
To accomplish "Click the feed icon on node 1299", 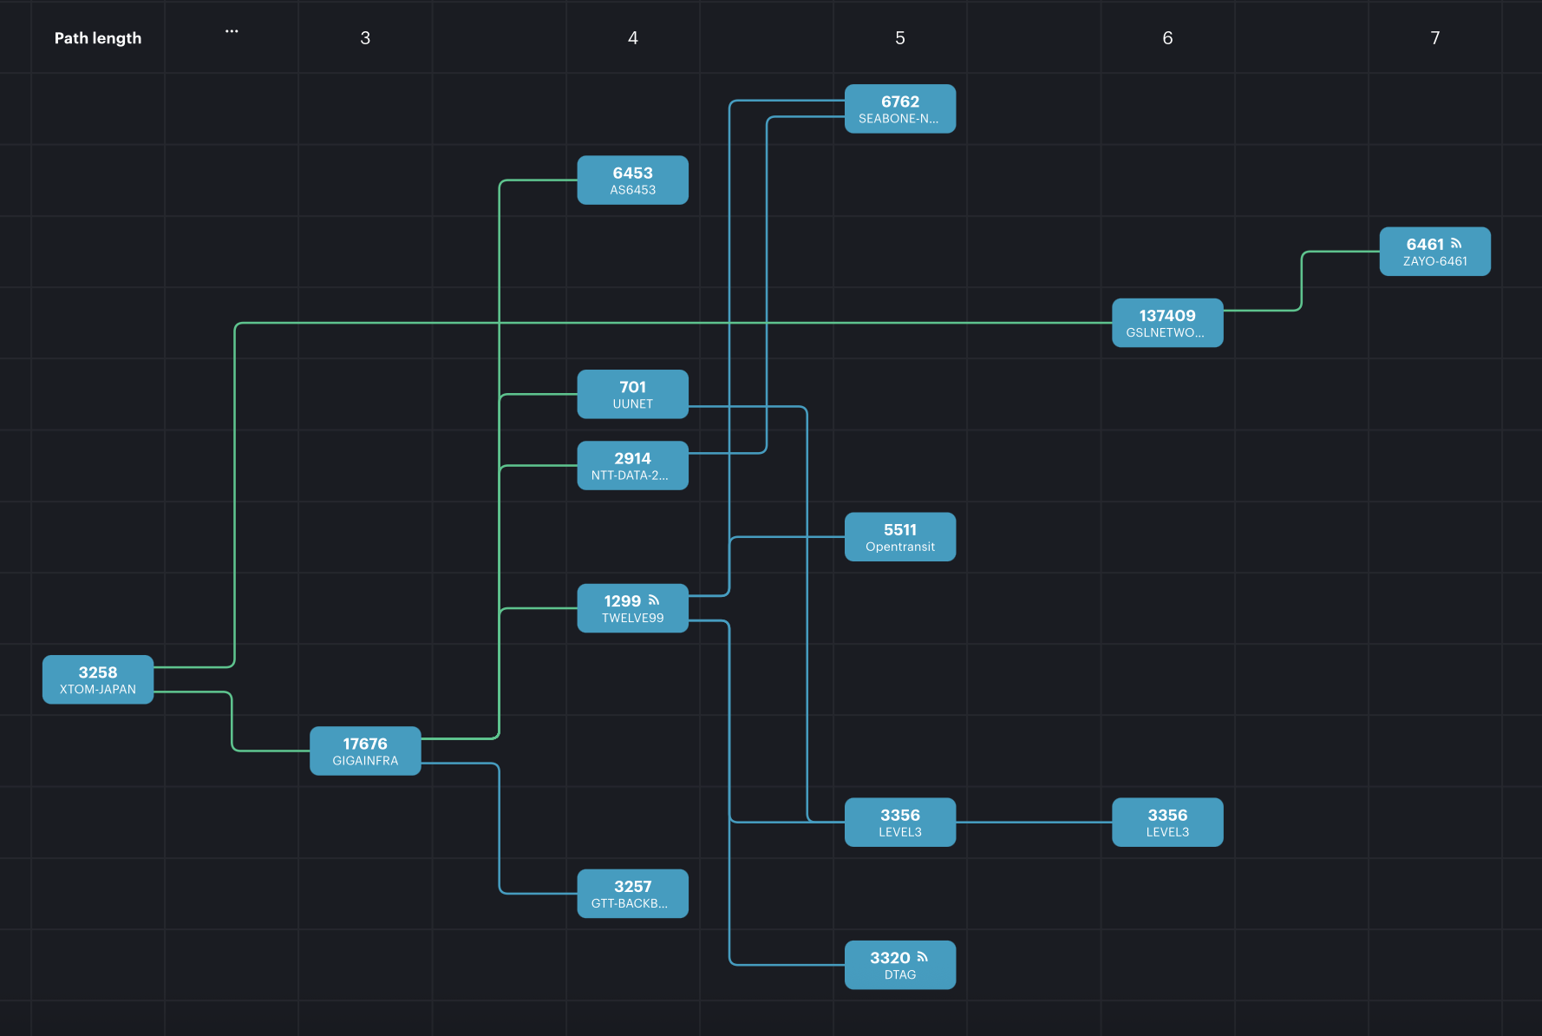I will coord(654,600).
